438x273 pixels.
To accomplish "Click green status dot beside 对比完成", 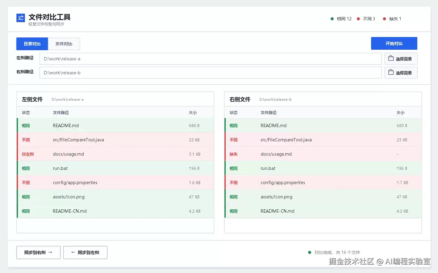I will click(310, 252).
